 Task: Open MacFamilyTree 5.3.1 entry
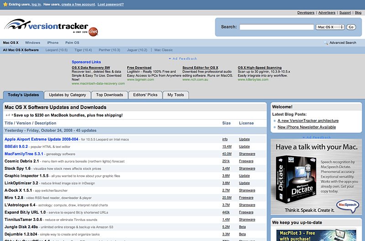click(24, 154)
